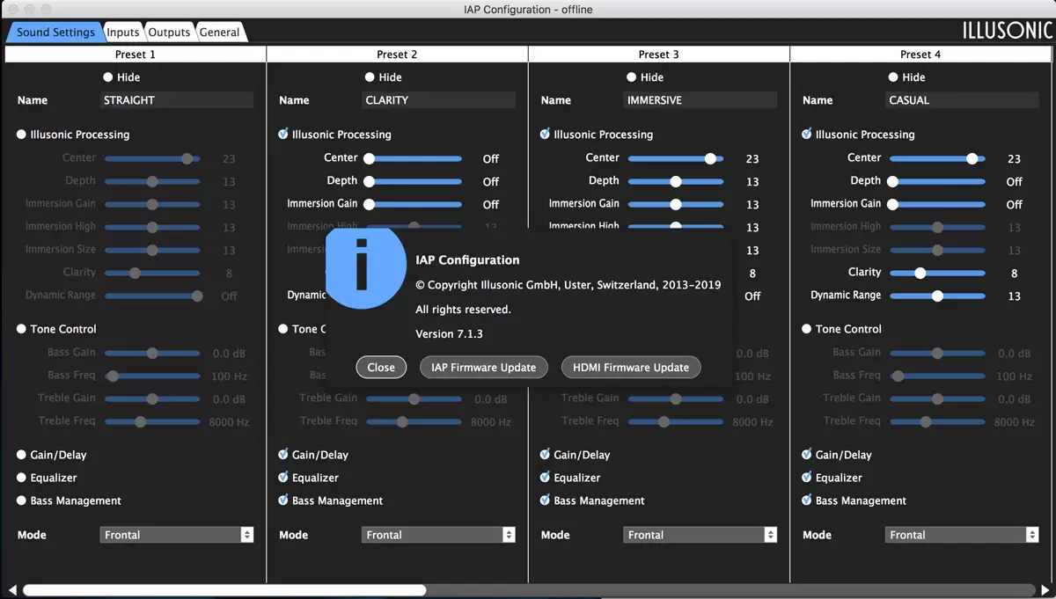Open the Frontal Mode dropdown for Preset 4

[962, 535]
